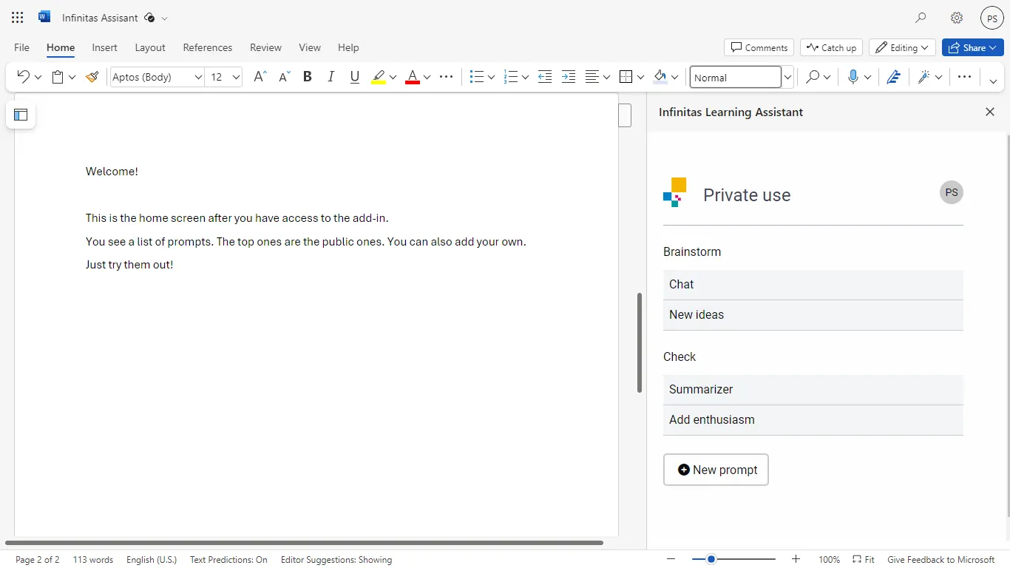Open search with title bar magnifier

coord(921,18)
